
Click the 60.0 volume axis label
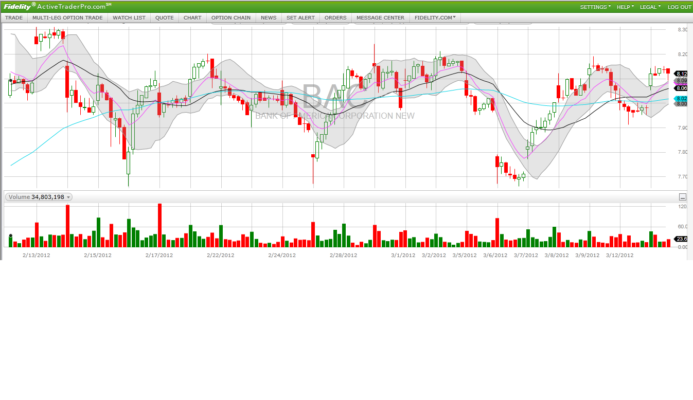pyautogui.click(x=683, y=226)
